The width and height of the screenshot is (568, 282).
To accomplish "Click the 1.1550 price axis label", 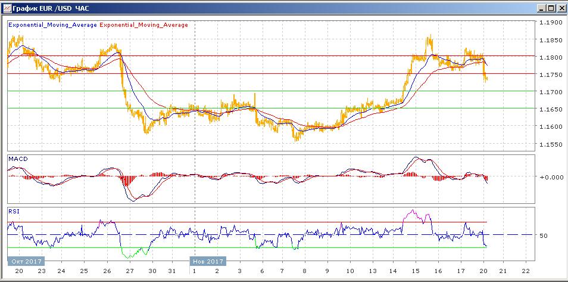I will pyautogui.click(x=549, y=144).
